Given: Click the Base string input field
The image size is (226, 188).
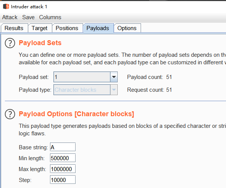Looking at the screenshot, I should pos(63,147).
